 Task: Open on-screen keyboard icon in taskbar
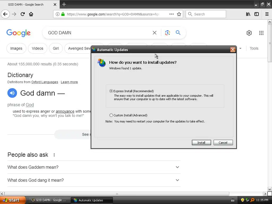[233, 200]
